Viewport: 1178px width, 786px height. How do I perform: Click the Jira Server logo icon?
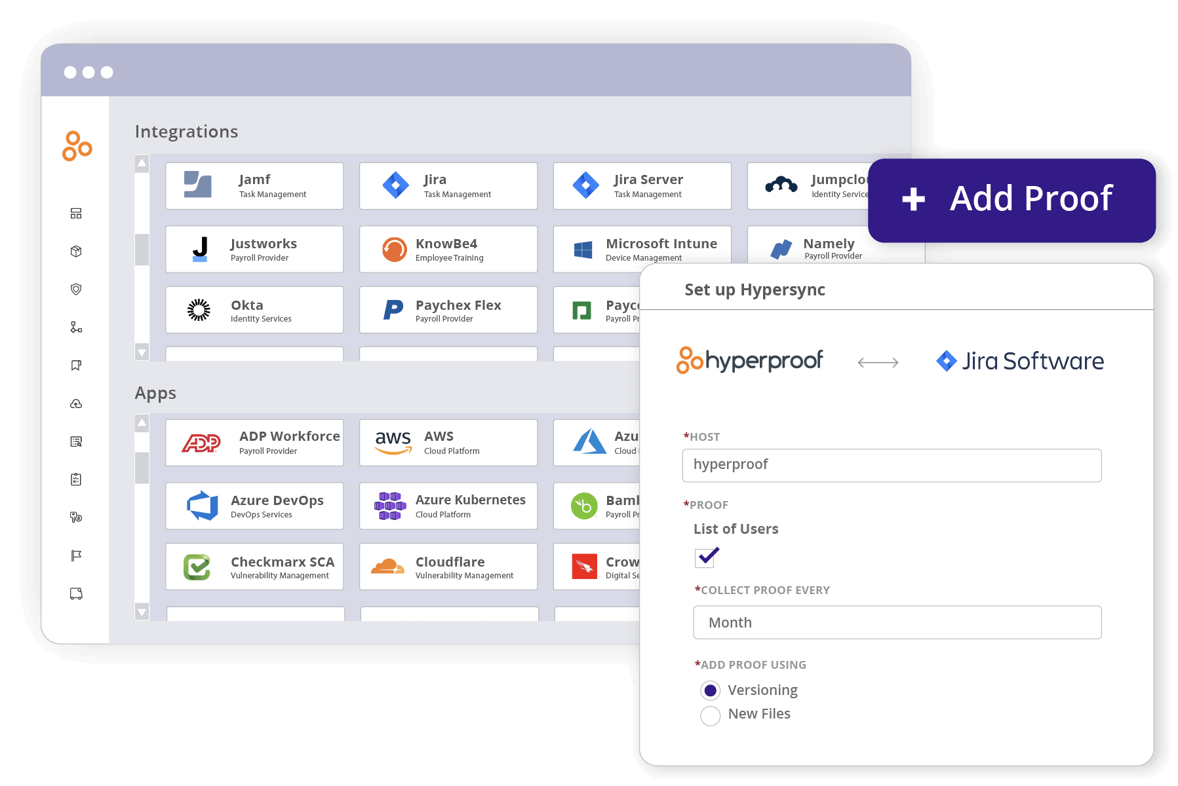pyautogui.click(x=585, y=185)
